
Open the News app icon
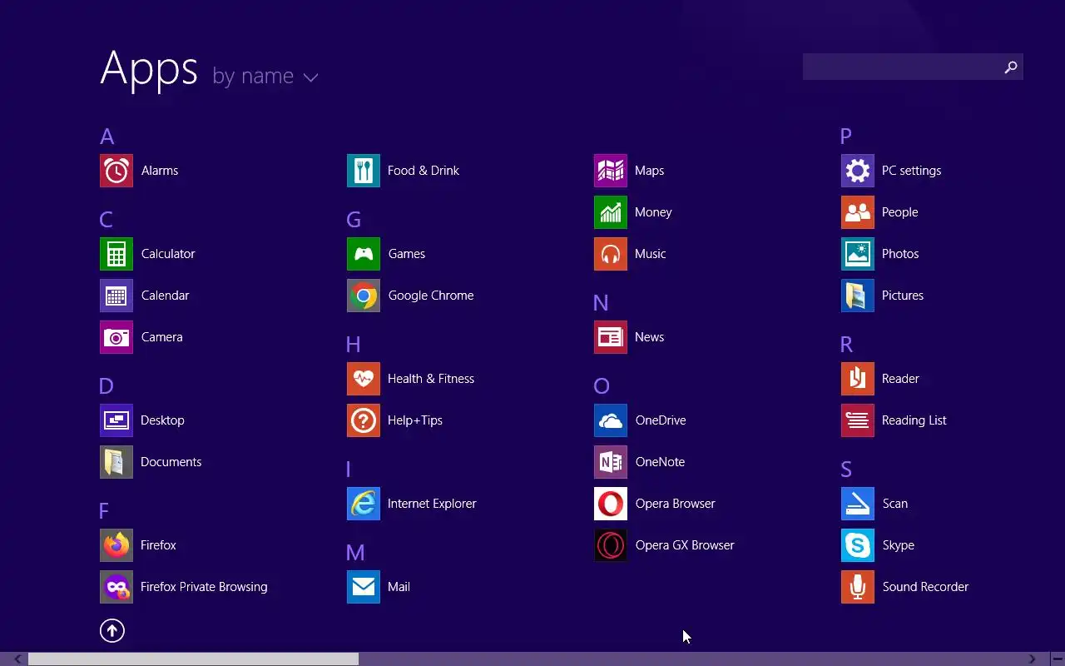[611, 337]
